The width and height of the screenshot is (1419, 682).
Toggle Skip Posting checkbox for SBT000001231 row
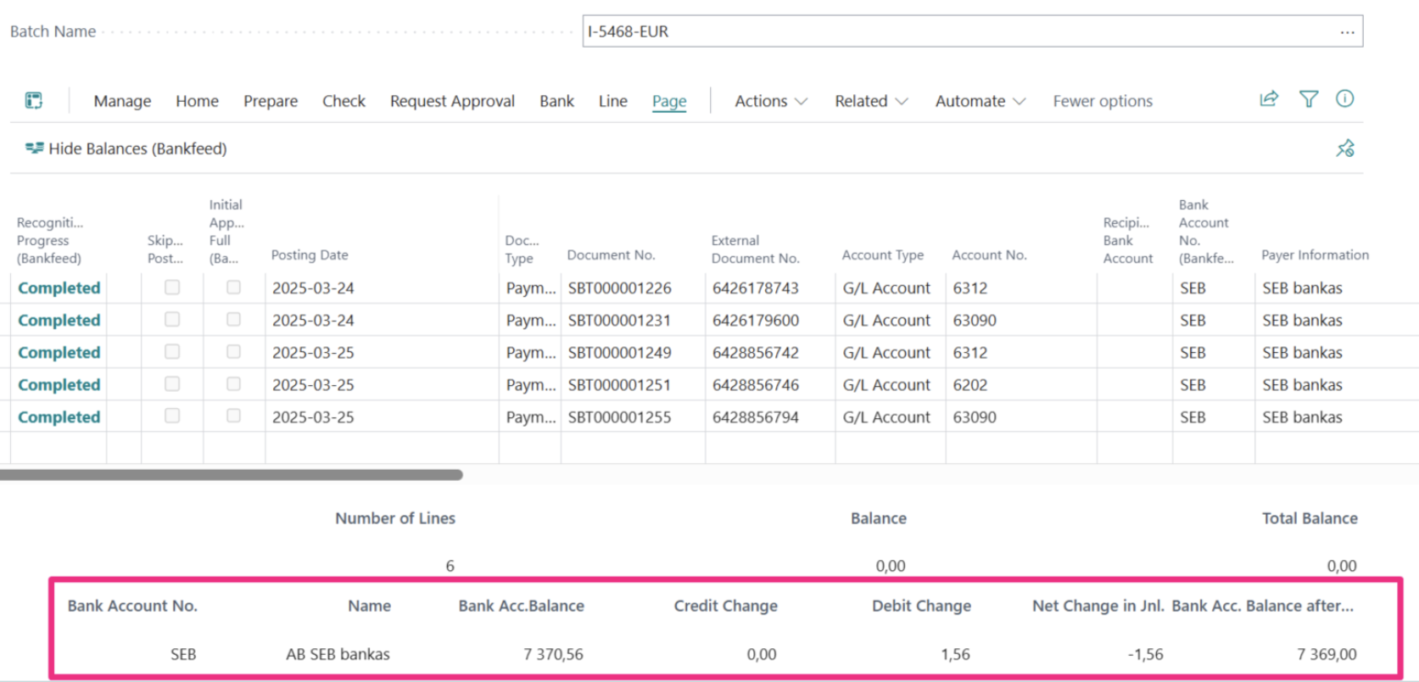click(172, 320)
